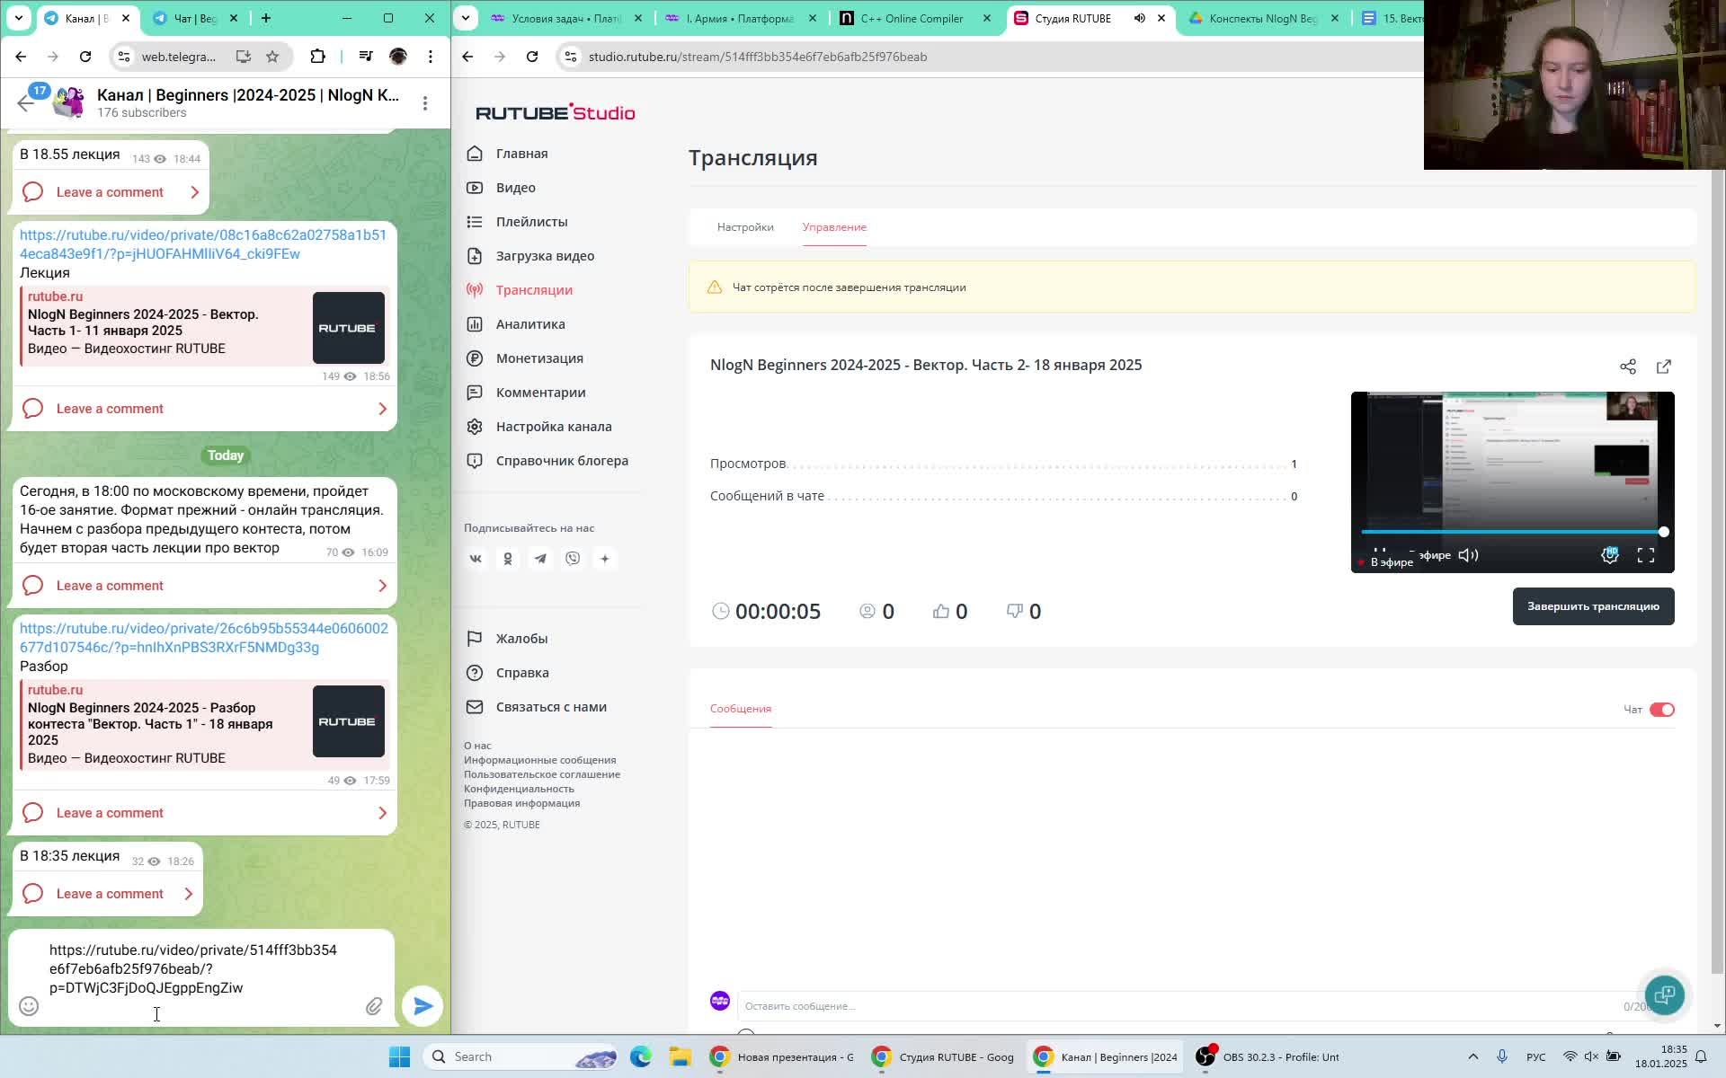Adjust the stream preview progress slider
This screenshot has height=1078, width=1726.
click(x=1664, y=532)
